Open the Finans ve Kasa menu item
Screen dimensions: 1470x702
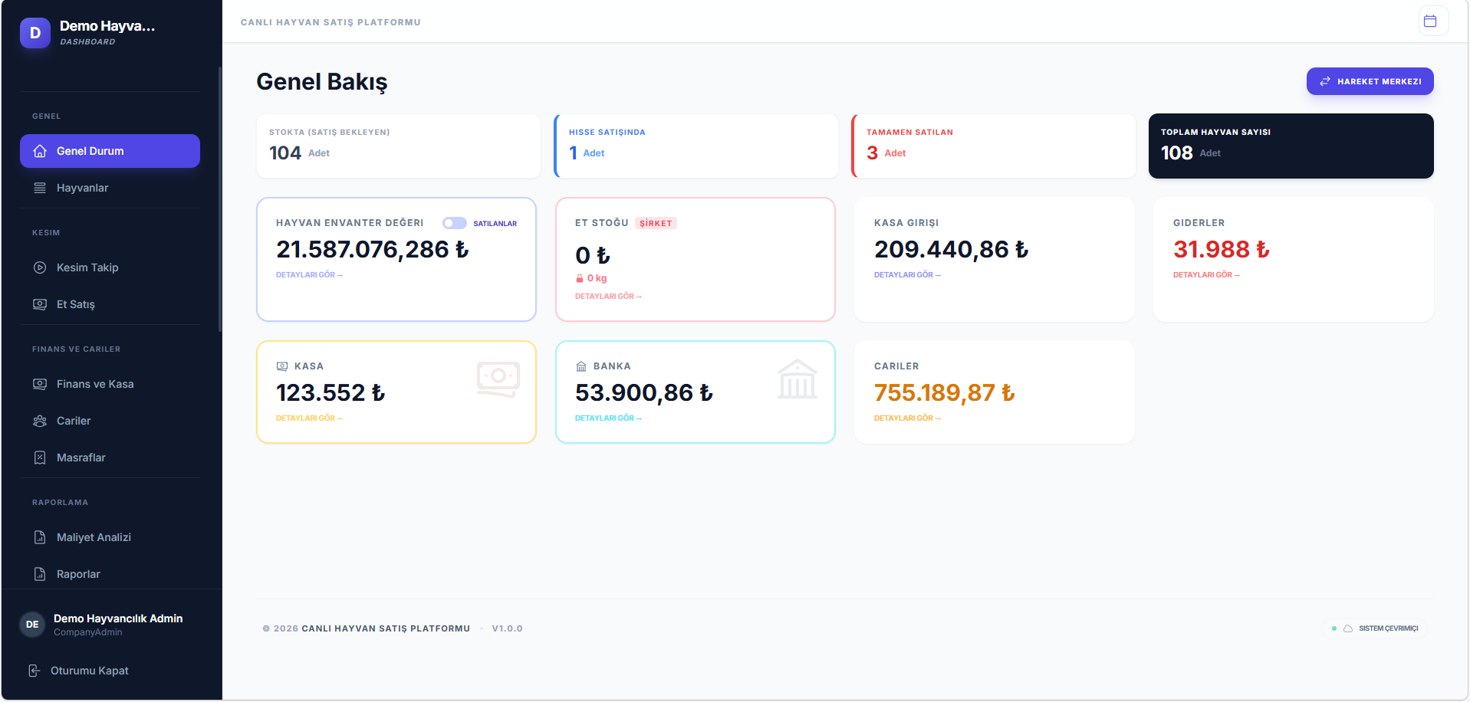[x=95, y=384]
